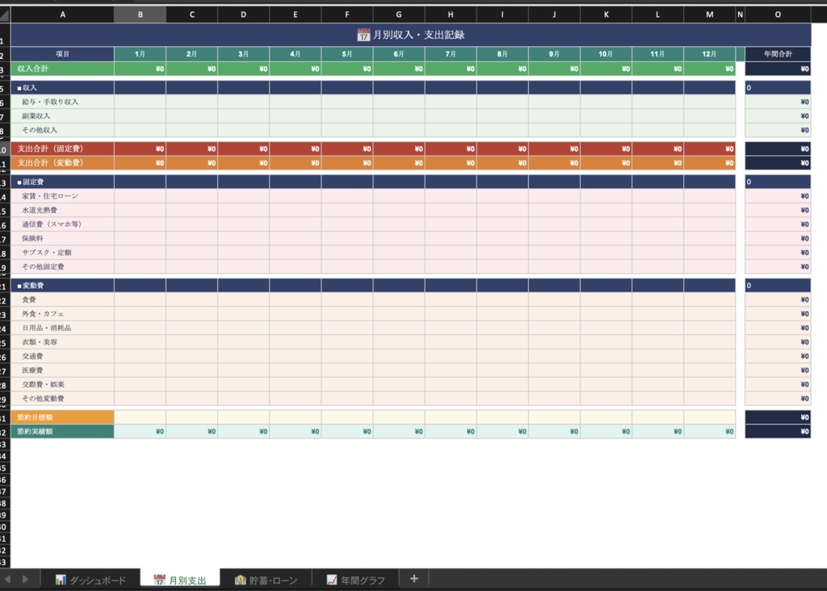The image size is (827, 591).
Task: Open the ダッシュボード sheet tab
Action: point(90,580)
